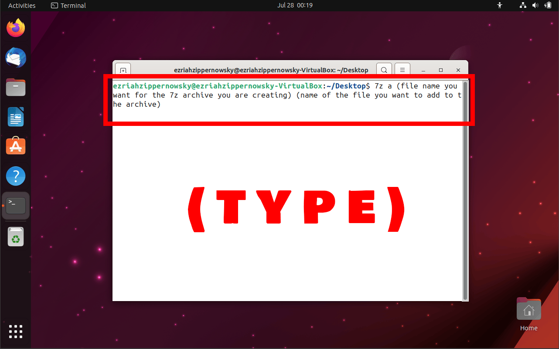Open the Activities overview

click(x=21, y=5)
